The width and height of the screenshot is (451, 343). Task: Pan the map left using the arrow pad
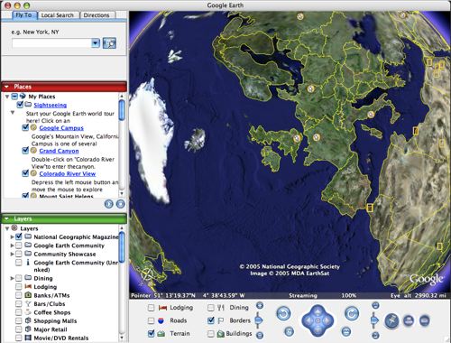(308, 320)
